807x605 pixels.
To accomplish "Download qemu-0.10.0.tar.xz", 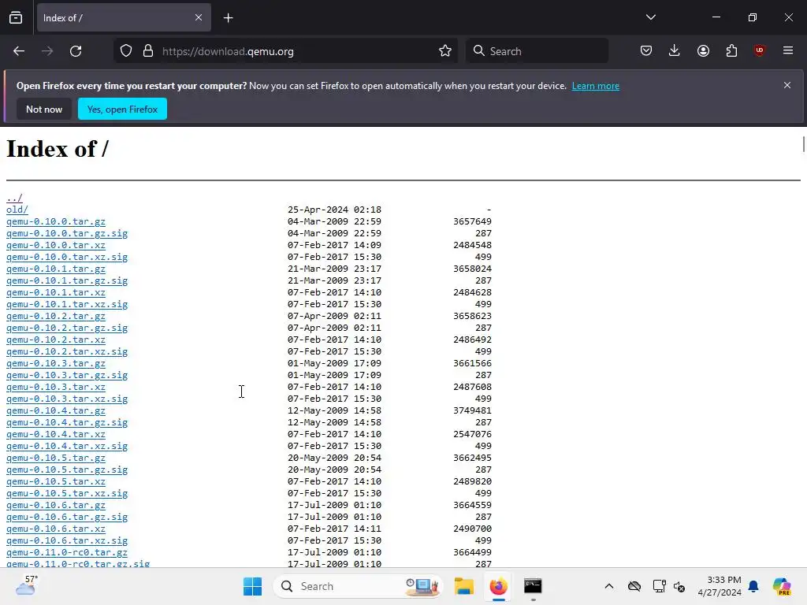I will [x=56, y=245].
